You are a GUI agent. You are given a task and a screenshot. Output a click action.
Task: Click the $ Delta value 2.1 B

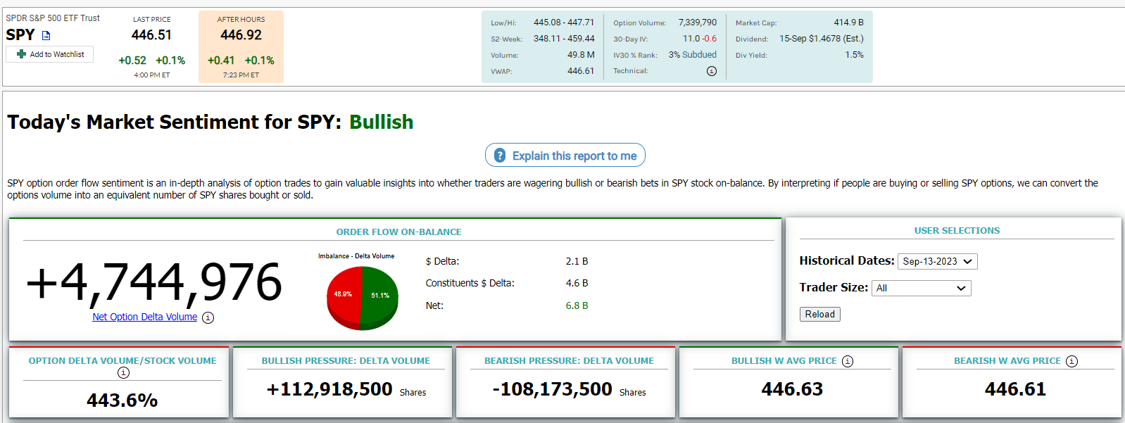coord(577,261)
